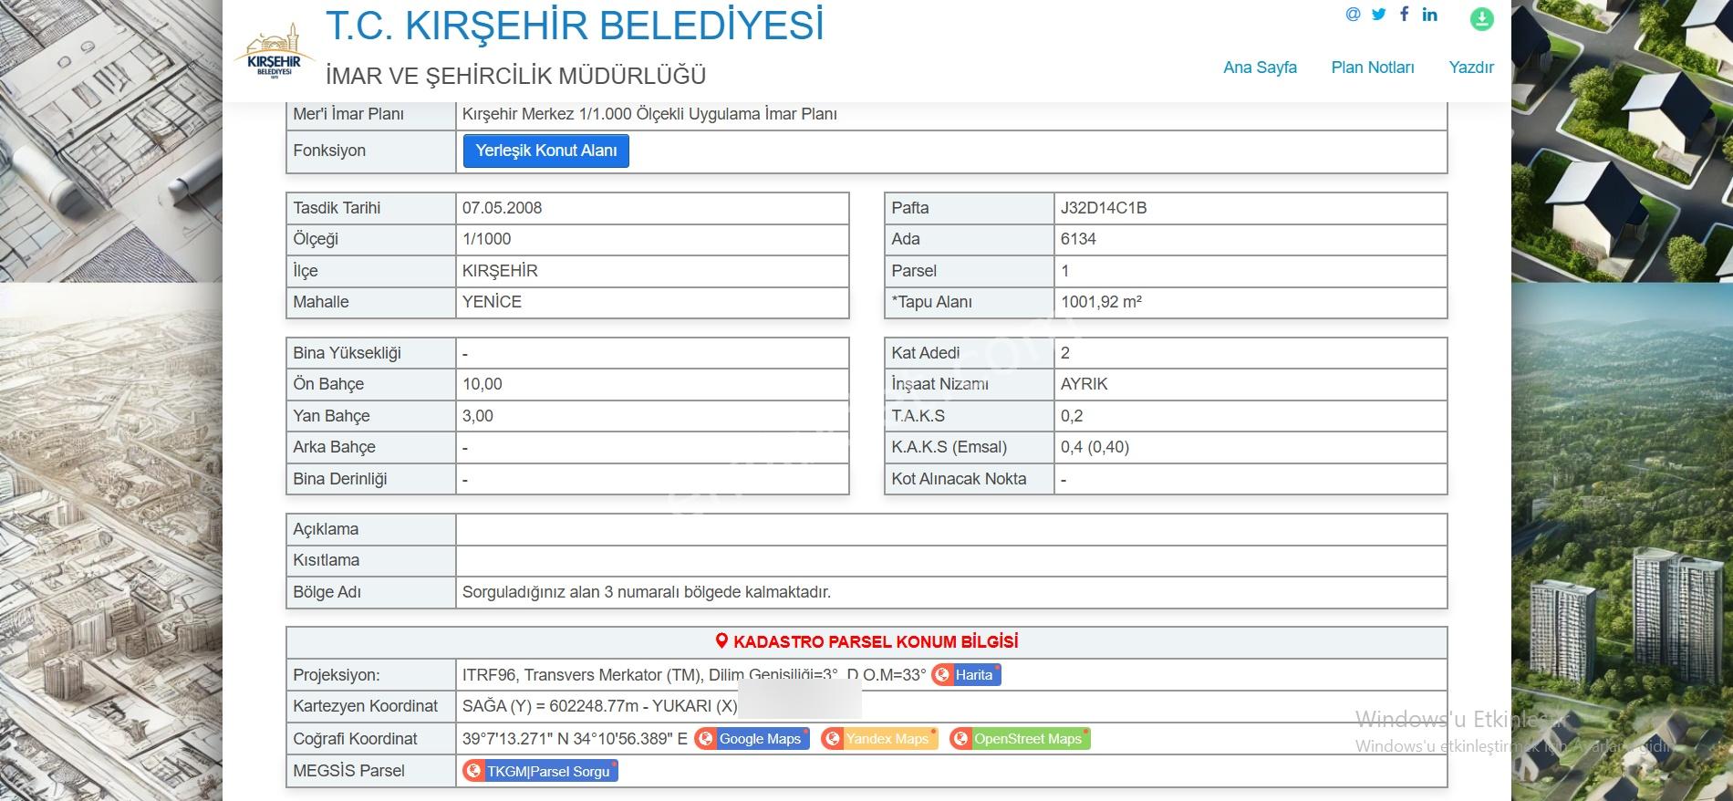Click the TKGM|Parsel Sorgu button
The height and width of the screenshot is (801, 1733).
click(x=540, y=771)
